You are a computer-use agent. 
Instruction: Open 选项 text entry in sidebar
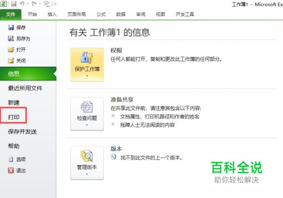tap(21, 160)
